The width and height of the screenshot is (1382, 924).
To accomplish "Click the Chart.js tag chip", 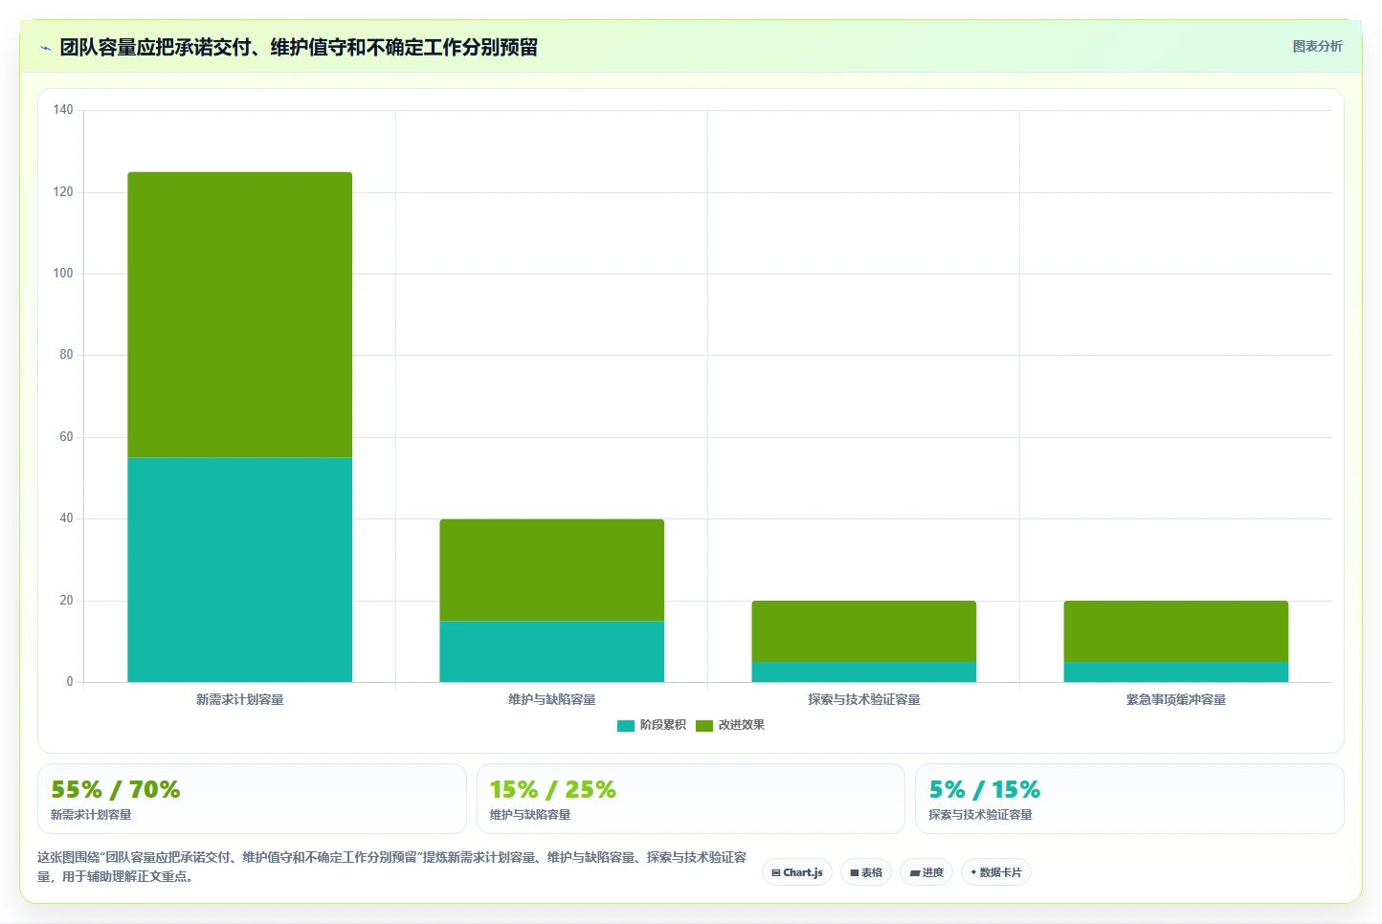I will [797, 872].
